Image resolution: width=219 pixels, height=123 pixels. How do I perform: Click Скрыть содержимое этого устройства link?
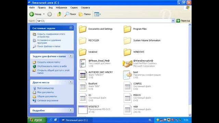[51, 35]
